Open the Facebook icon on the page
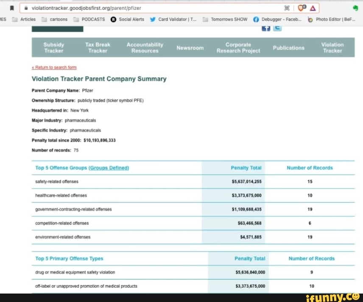Screen dimensions: 363x302 (266, 28)
